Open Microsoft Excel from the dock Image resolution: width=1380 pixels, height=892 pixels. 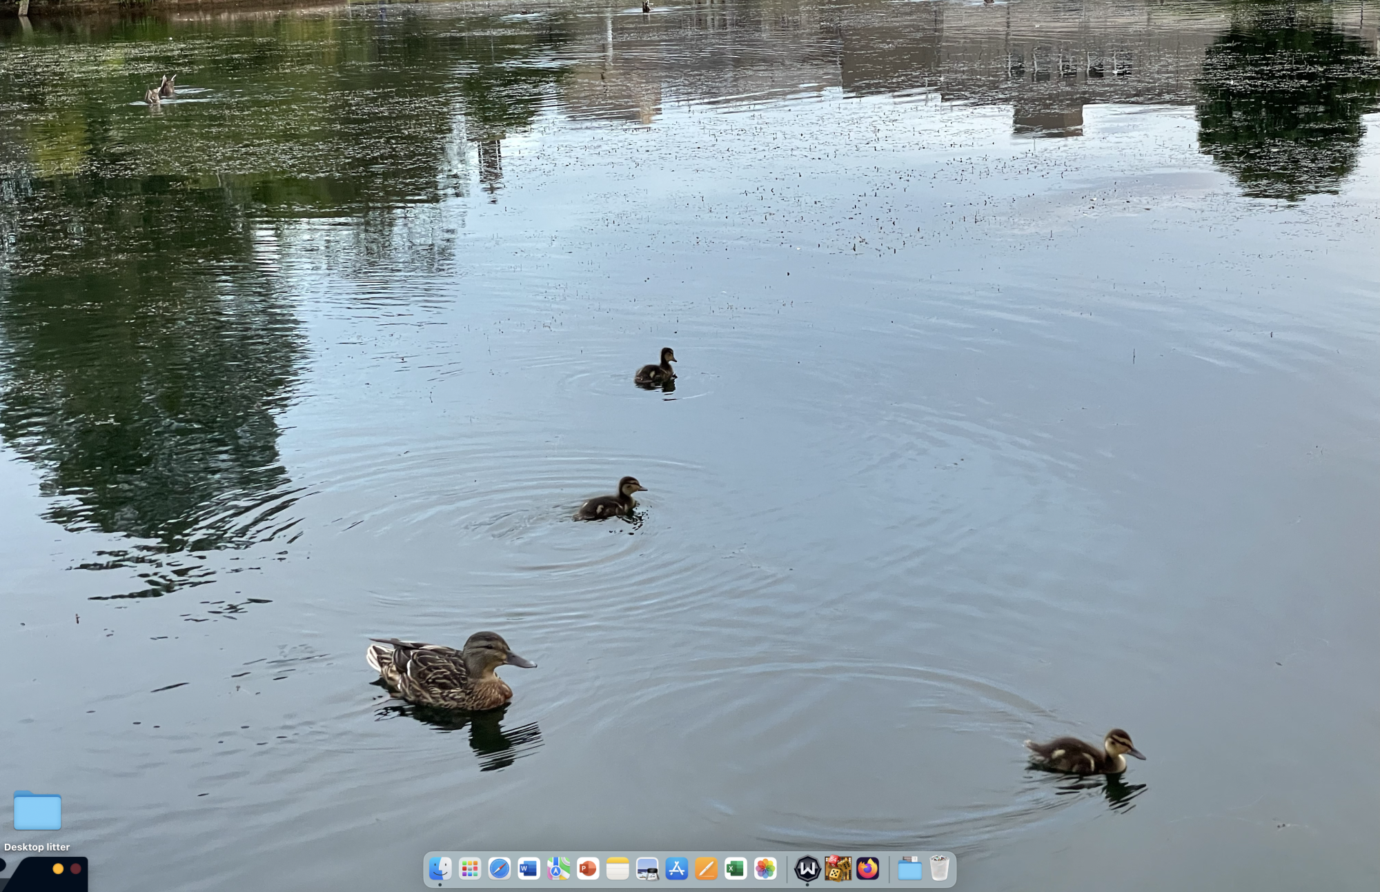(x=736, y=869)
